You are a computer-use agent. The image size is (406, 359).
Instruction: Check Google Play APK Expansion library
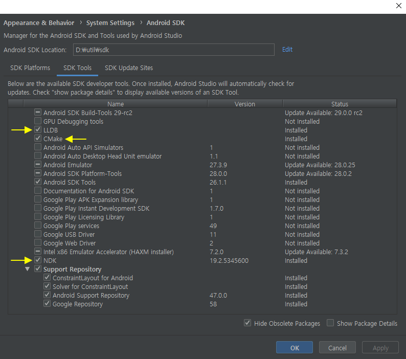[x=38, y=199]
